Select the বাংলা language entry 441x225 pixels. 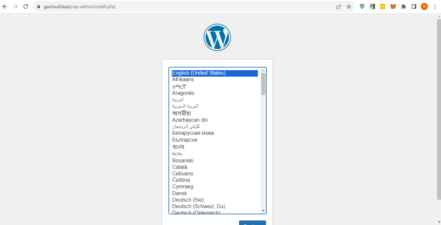pyautogui.click(x=215, y=147)
